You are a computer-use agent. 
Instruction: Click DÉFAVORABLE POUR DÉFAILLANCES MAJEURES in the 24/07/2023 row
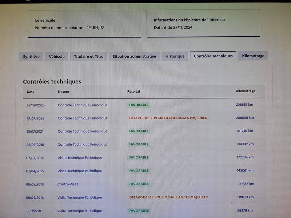[x=168, y=118]
